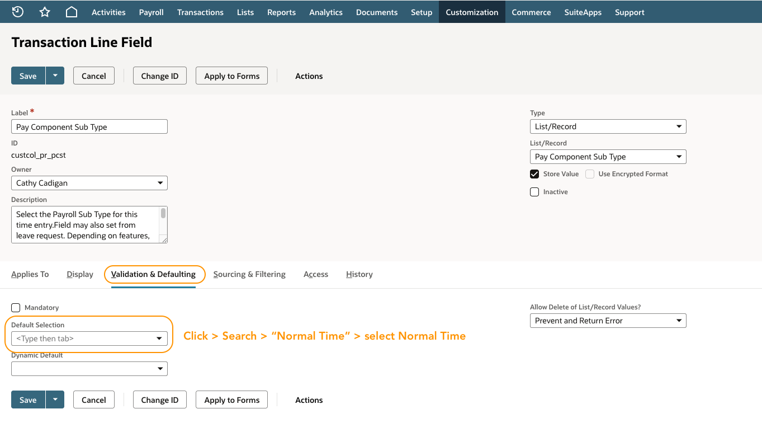762x423 pixels.
Task: Open the SuiteApps menu
Action: [583, 12]
